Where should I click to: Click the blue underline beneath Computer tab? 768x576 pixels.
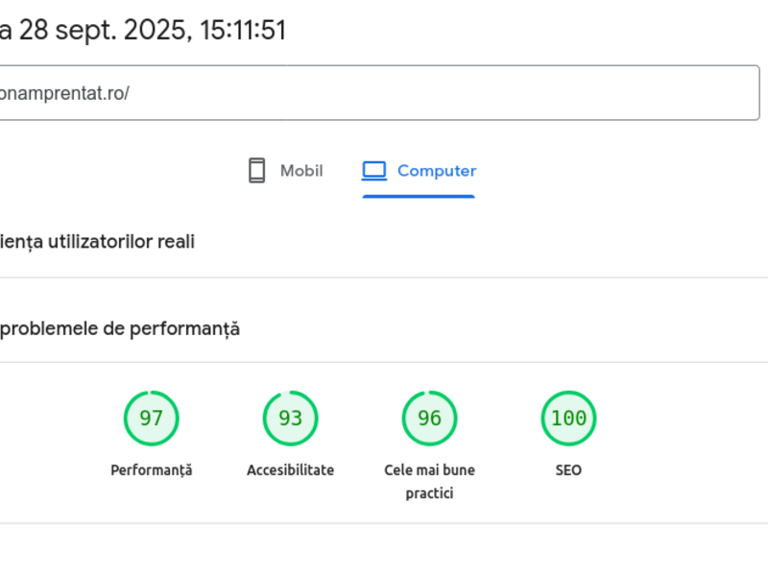(419, 196)
